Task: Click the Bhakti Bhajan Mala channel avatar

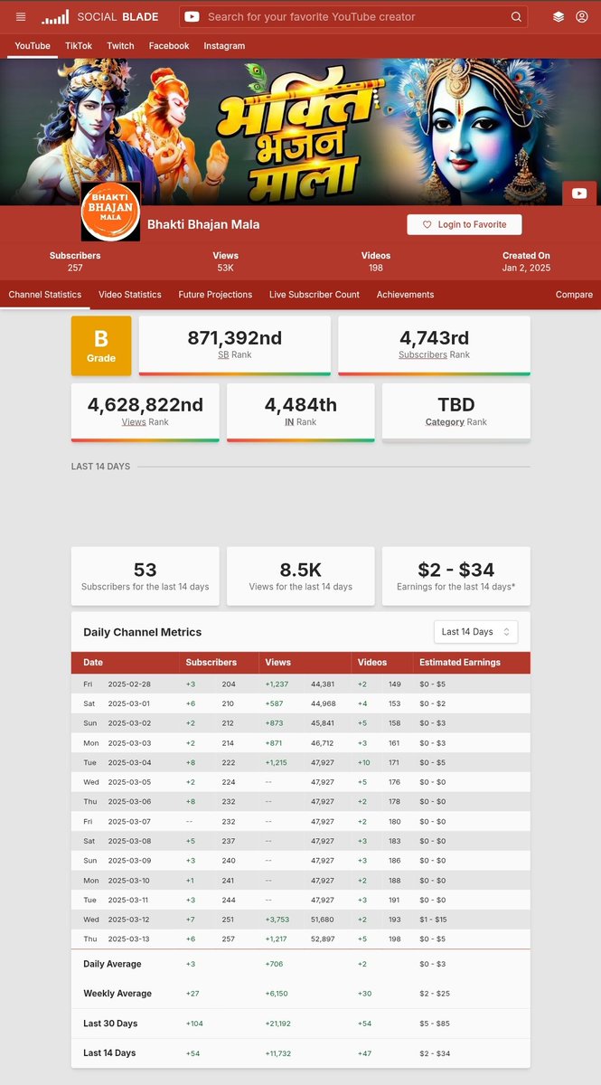Action: point(110,212)
